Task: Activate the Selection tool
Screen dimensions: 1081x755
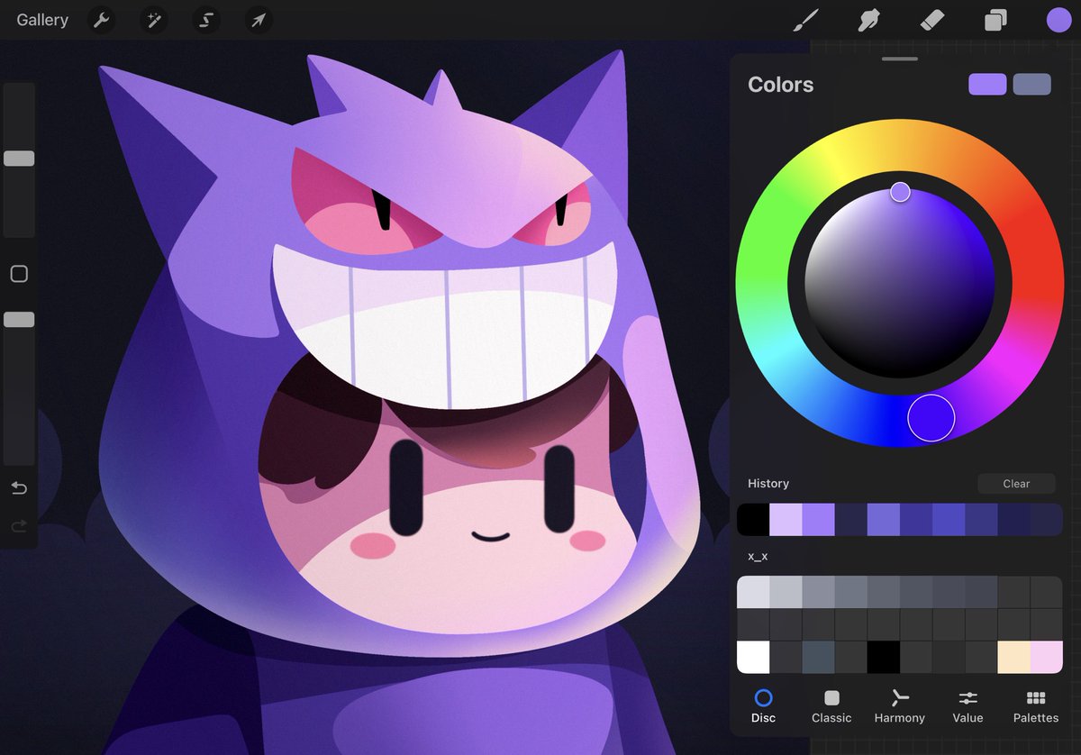Action: [205, 20]
